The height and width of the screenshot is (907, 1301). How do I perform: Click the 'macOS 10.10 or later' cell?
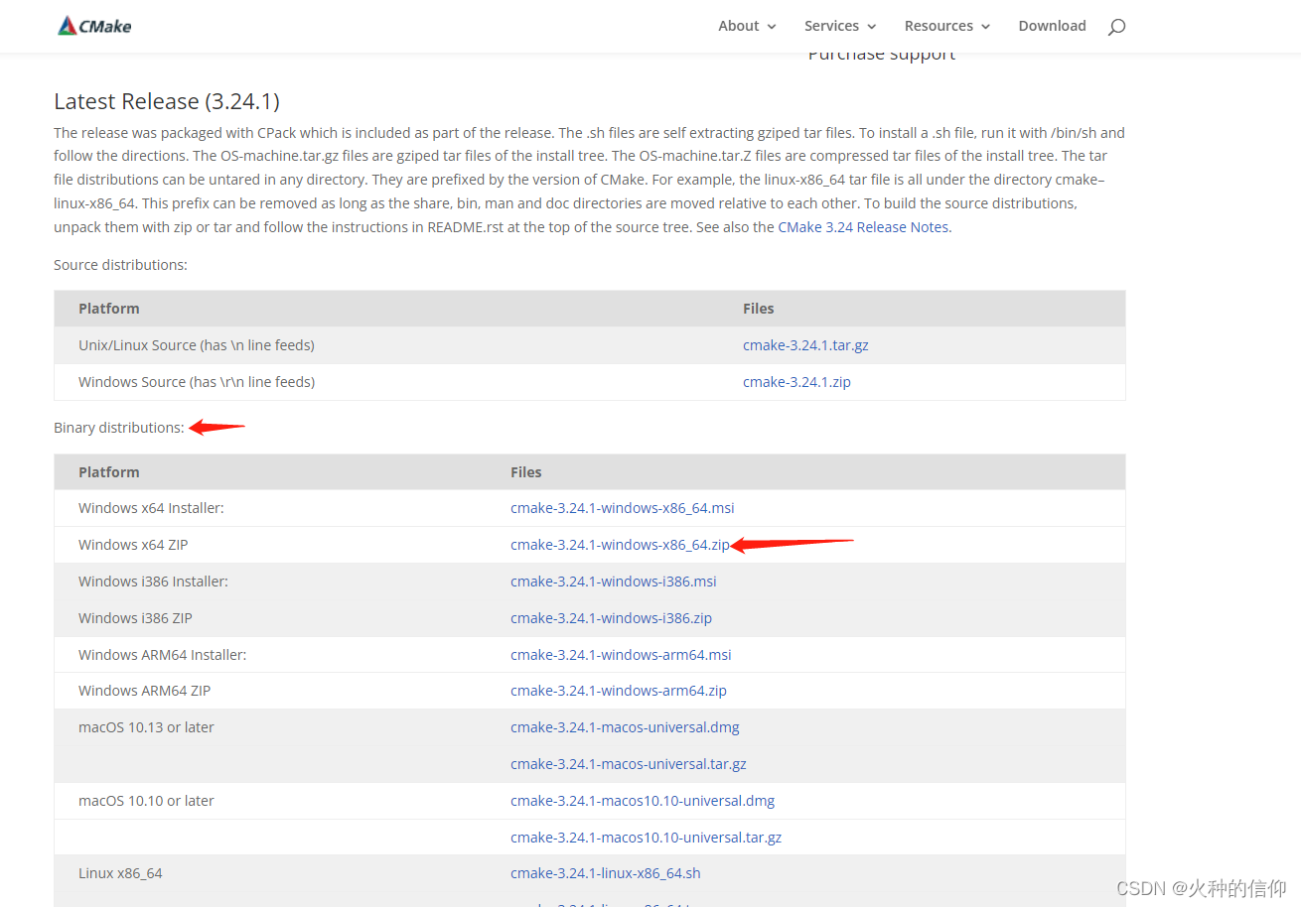pos(146,801)
